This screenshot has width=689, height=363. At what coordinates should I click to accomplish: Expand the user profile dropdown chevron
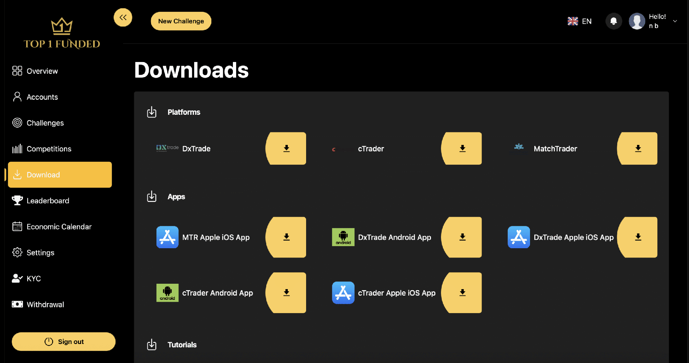pos(675,21)
